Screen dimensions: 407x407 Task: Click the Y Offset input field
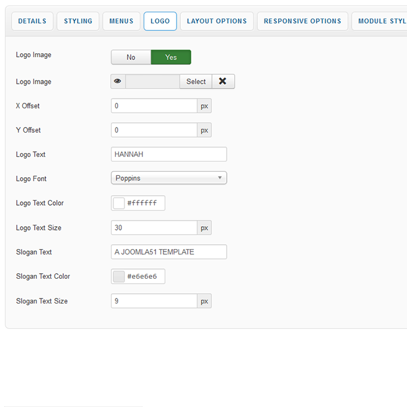154,130
